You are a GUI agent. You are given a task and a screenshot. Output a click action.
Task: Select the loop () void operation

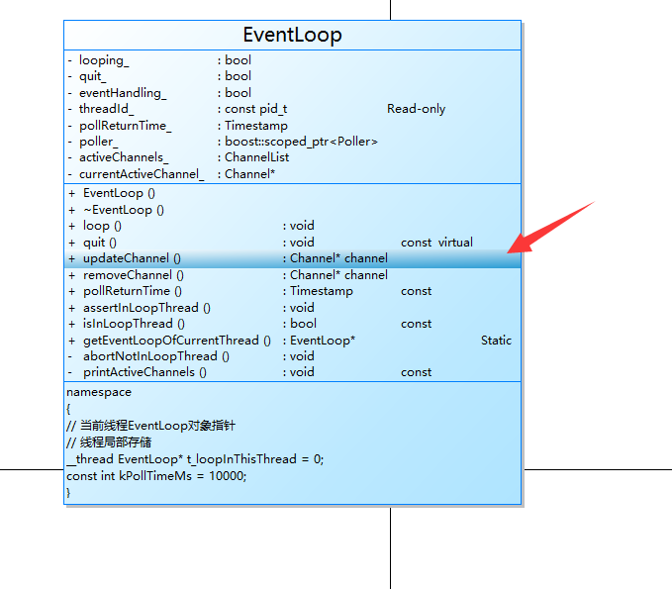(292, 226)
